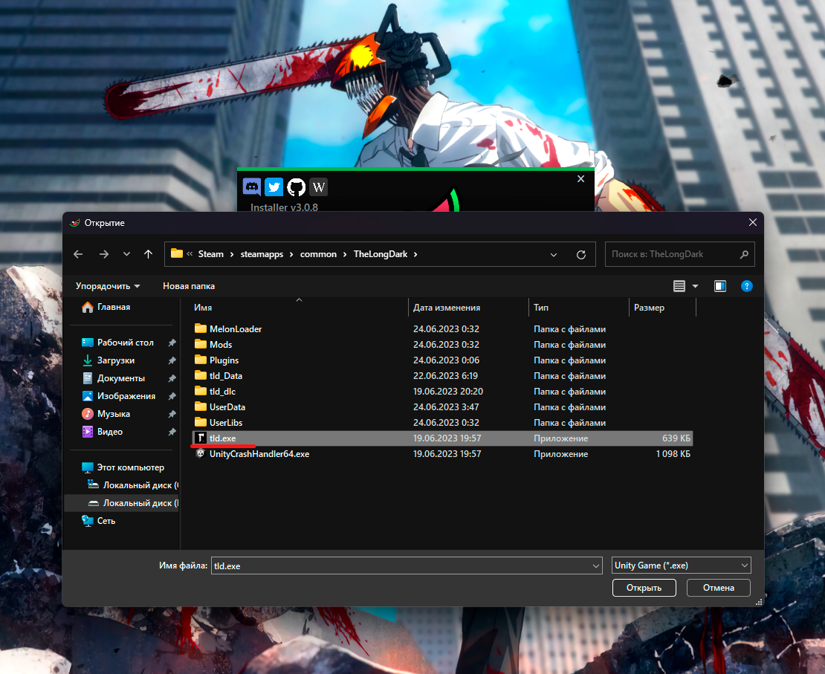Open the Discord link icon in installer
The height and width of the screenshot is (674, 825).
tap(252, 187)
